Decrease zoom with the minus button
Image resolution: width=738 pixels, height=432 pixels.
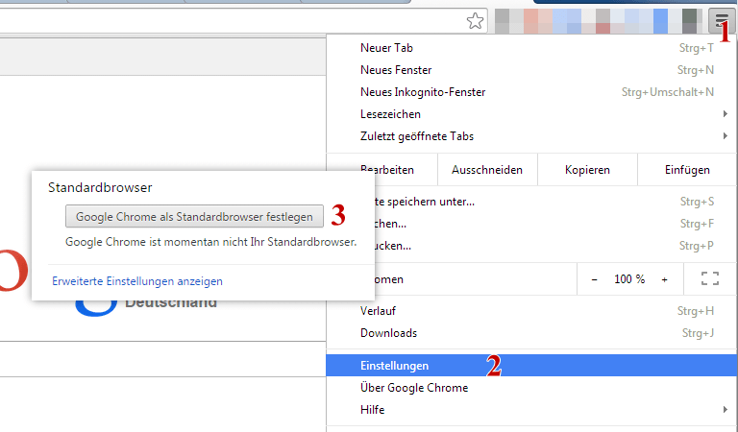[x=595, y=279]
